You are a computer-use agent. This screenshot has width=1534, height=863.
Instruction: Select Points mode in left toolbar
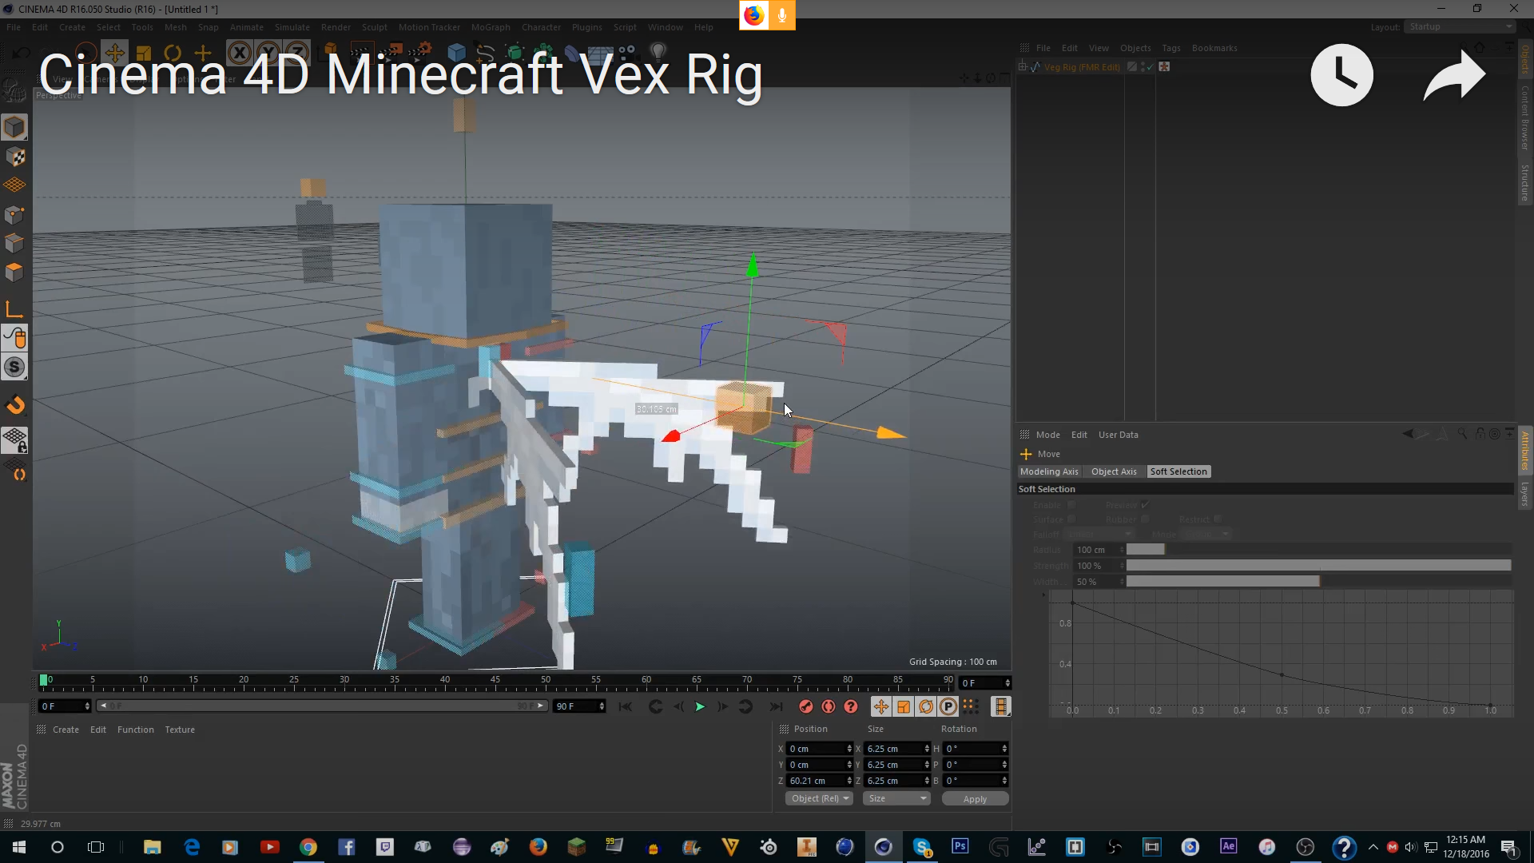[14, 214]
